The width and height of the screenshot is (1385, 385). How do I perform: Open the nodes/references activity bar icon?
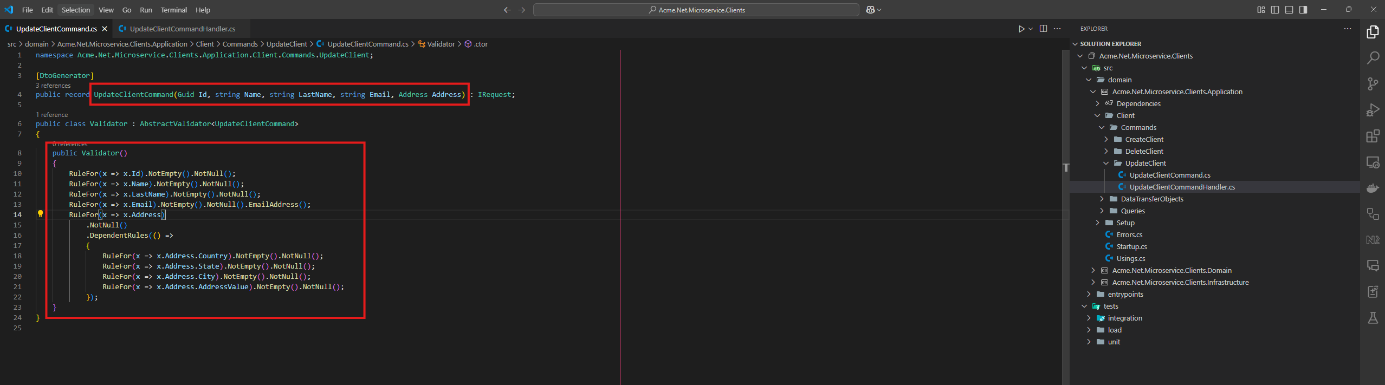(1373, 214)
